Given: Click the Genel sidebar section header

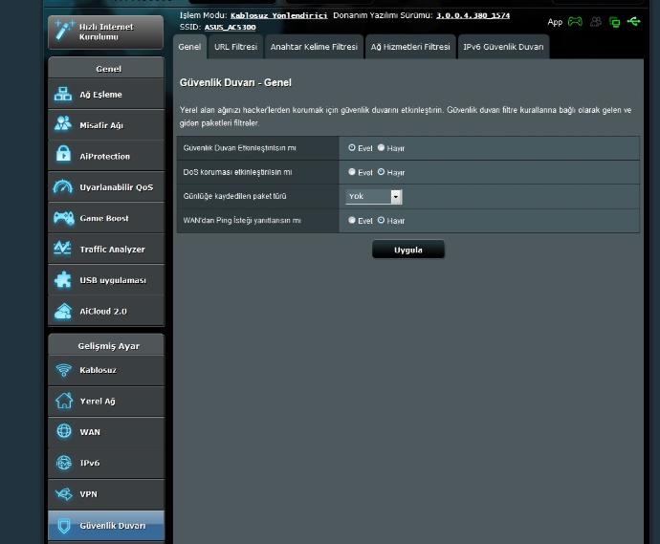Looking at the screenshot, I should 109,69.
